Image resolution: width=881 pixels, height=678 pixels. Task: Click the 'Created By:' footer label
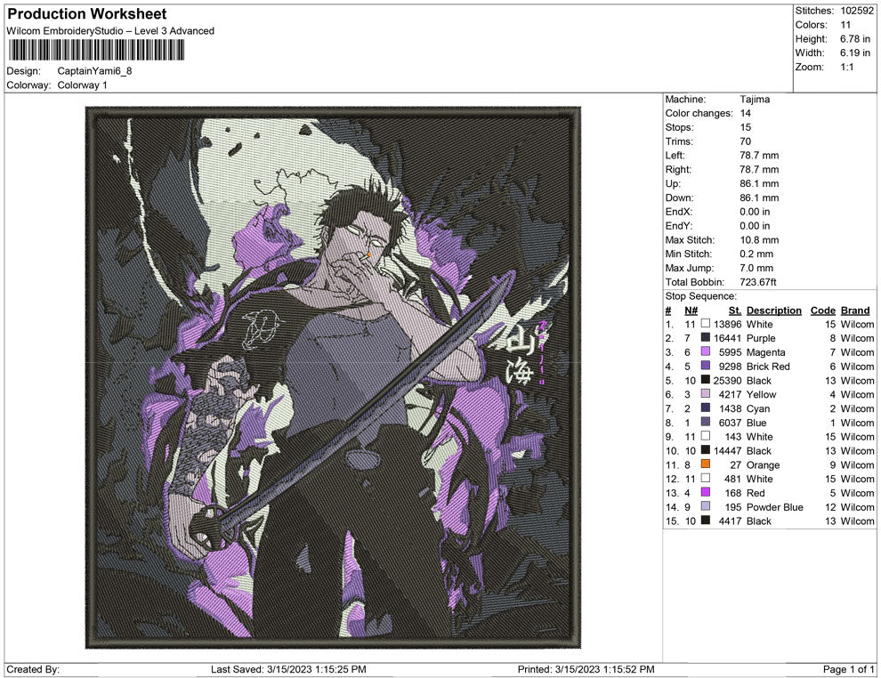[x=33, y=669]
